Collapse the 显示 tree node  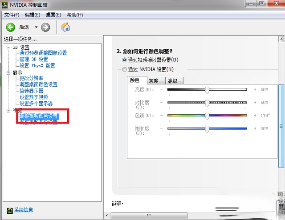(8, 73)
